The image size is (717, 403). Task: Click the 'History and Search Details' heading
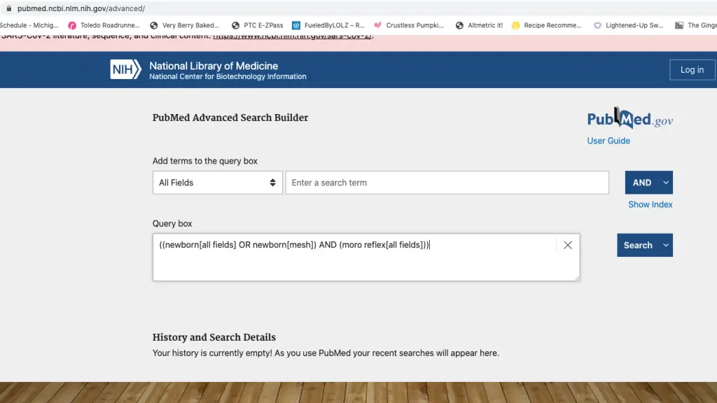[214, 337]
